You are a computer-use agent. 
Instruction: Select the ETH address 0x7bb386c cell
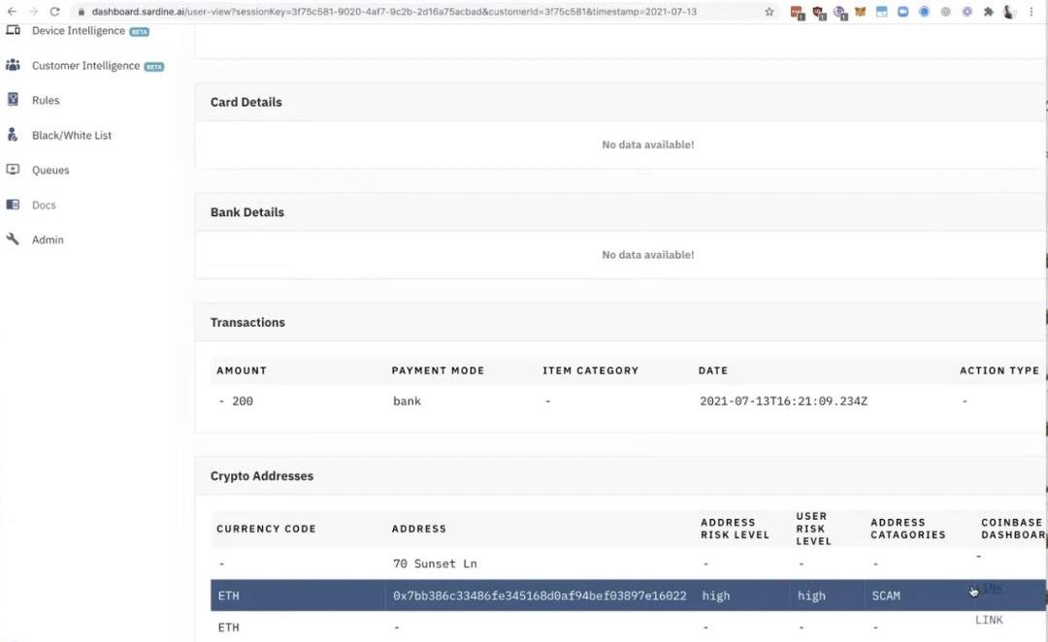point(540,595)
